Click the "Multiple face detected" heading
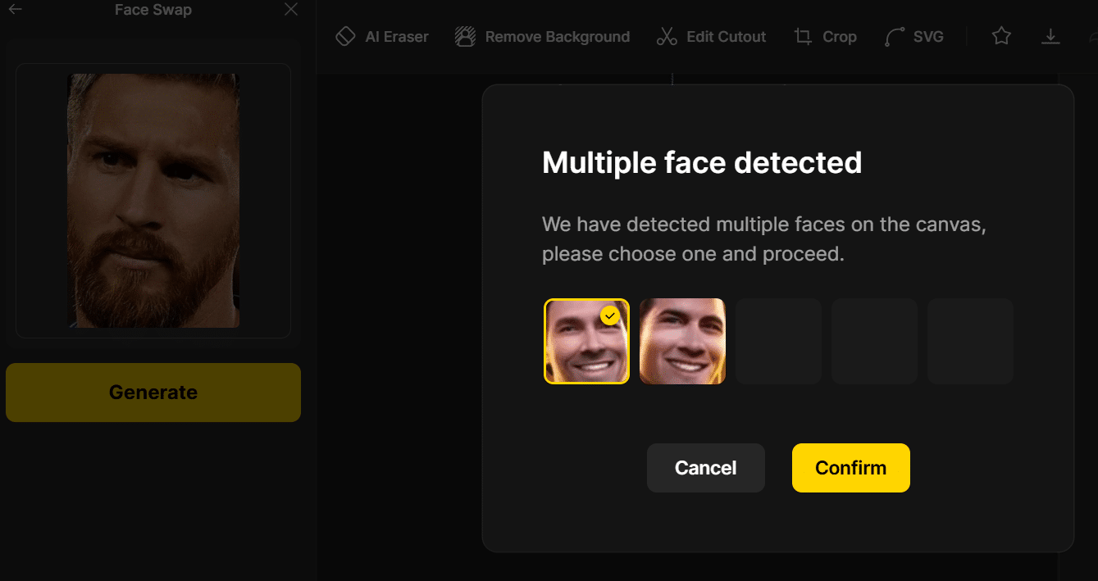This screenshot has width=1098, height=581. tap(702, 163)
